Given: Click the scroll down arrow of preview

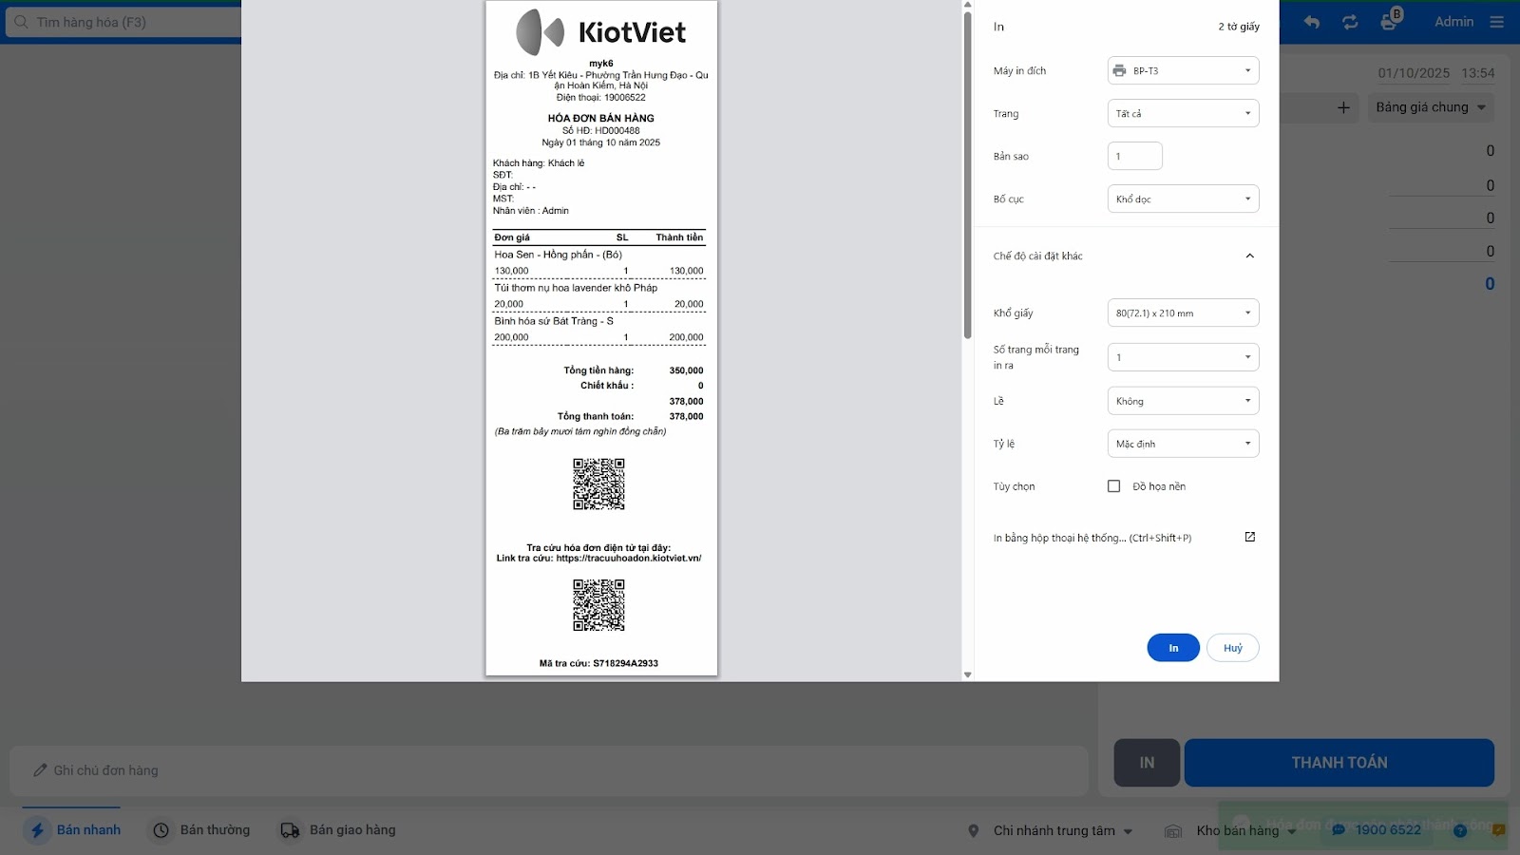Looking at the screenshot, I should pos(967,674).
